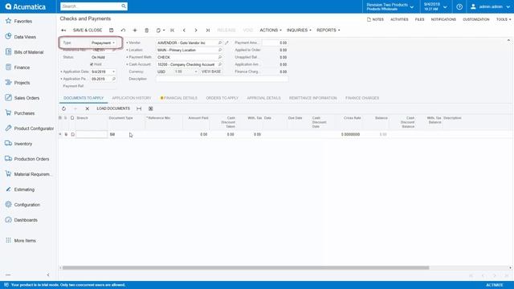Undo changes with the cancel arrow icon
The width and height of the screenshot is (514, 289).
point(123,31)
